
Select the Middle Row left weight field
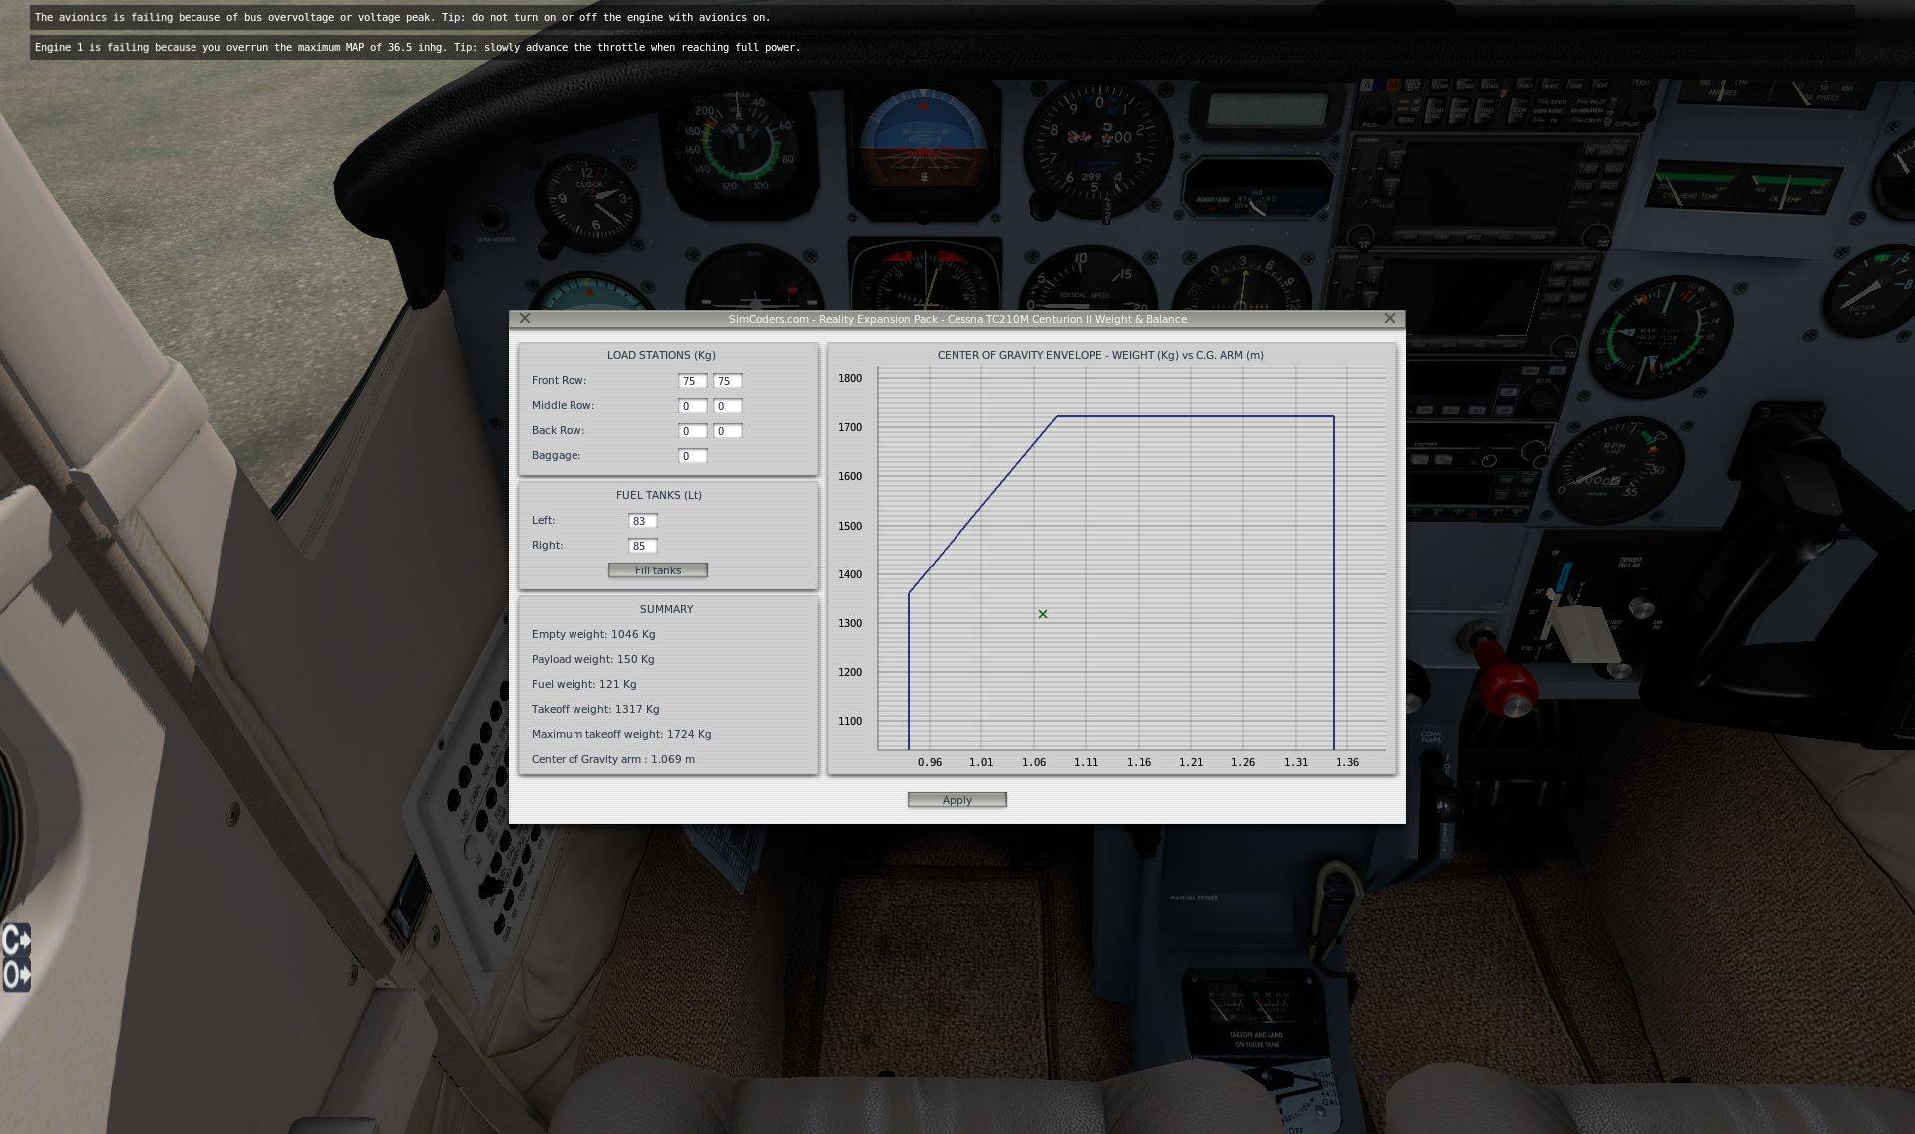691,406
